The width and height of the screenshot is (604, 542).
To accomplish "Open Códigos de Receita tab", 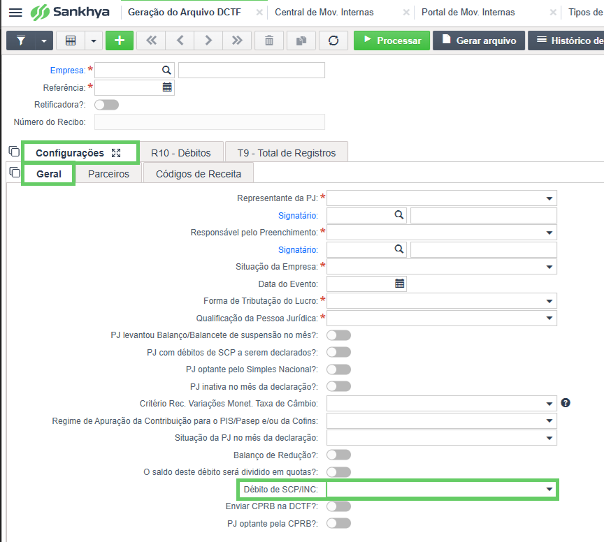I will (x=199, y=174).
